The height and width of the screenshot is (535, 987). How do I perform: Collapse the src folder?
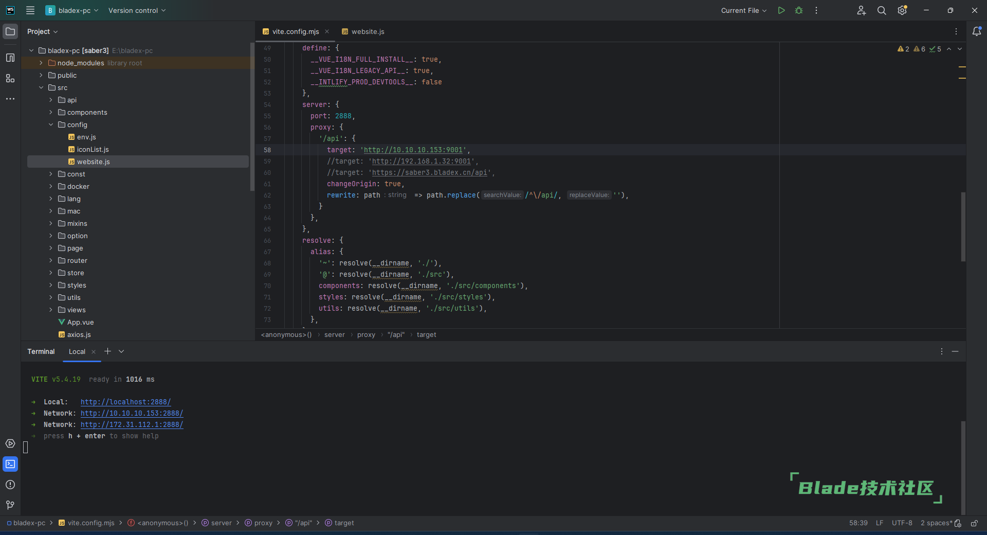(x=41, y=87)
